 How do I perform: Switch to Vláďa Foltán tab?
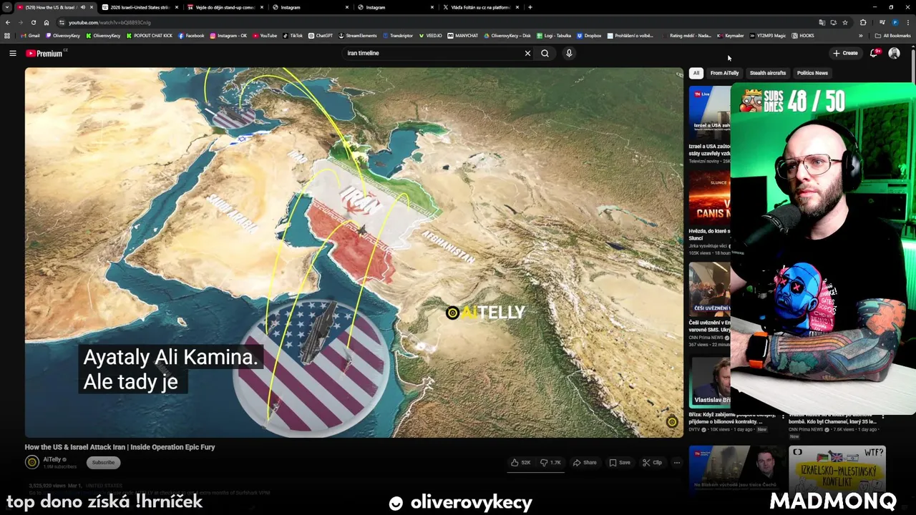480,7
